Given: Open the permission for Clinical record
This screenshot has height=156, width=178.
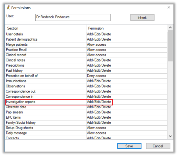Looking at the screenshot, I should (96, 55).
